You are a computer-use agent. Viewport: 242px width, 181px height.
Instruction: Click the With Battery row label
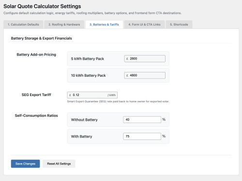click(81, 137)
